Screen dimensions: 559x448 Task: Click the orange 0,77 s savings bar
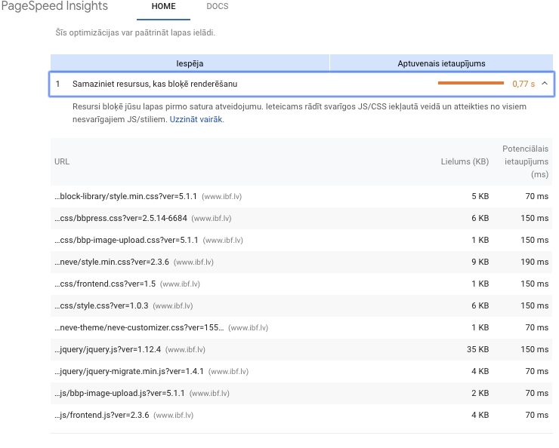tap(471, 84)
